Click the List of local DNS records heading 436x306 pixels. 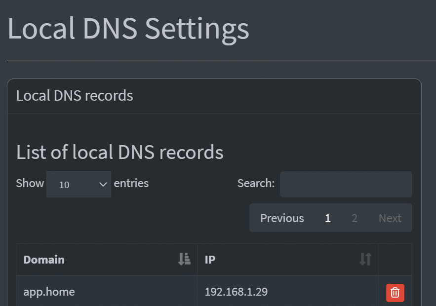tap(120, 153)
